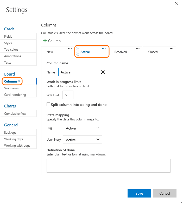Image resolution: width=183 pixels, height=204 pixels.
Task: Open Swimlanes settings page
Action: coord(11,88)
